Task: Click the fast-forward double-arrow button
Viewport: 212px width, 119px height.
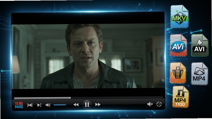Action: [x=98, y=104]
